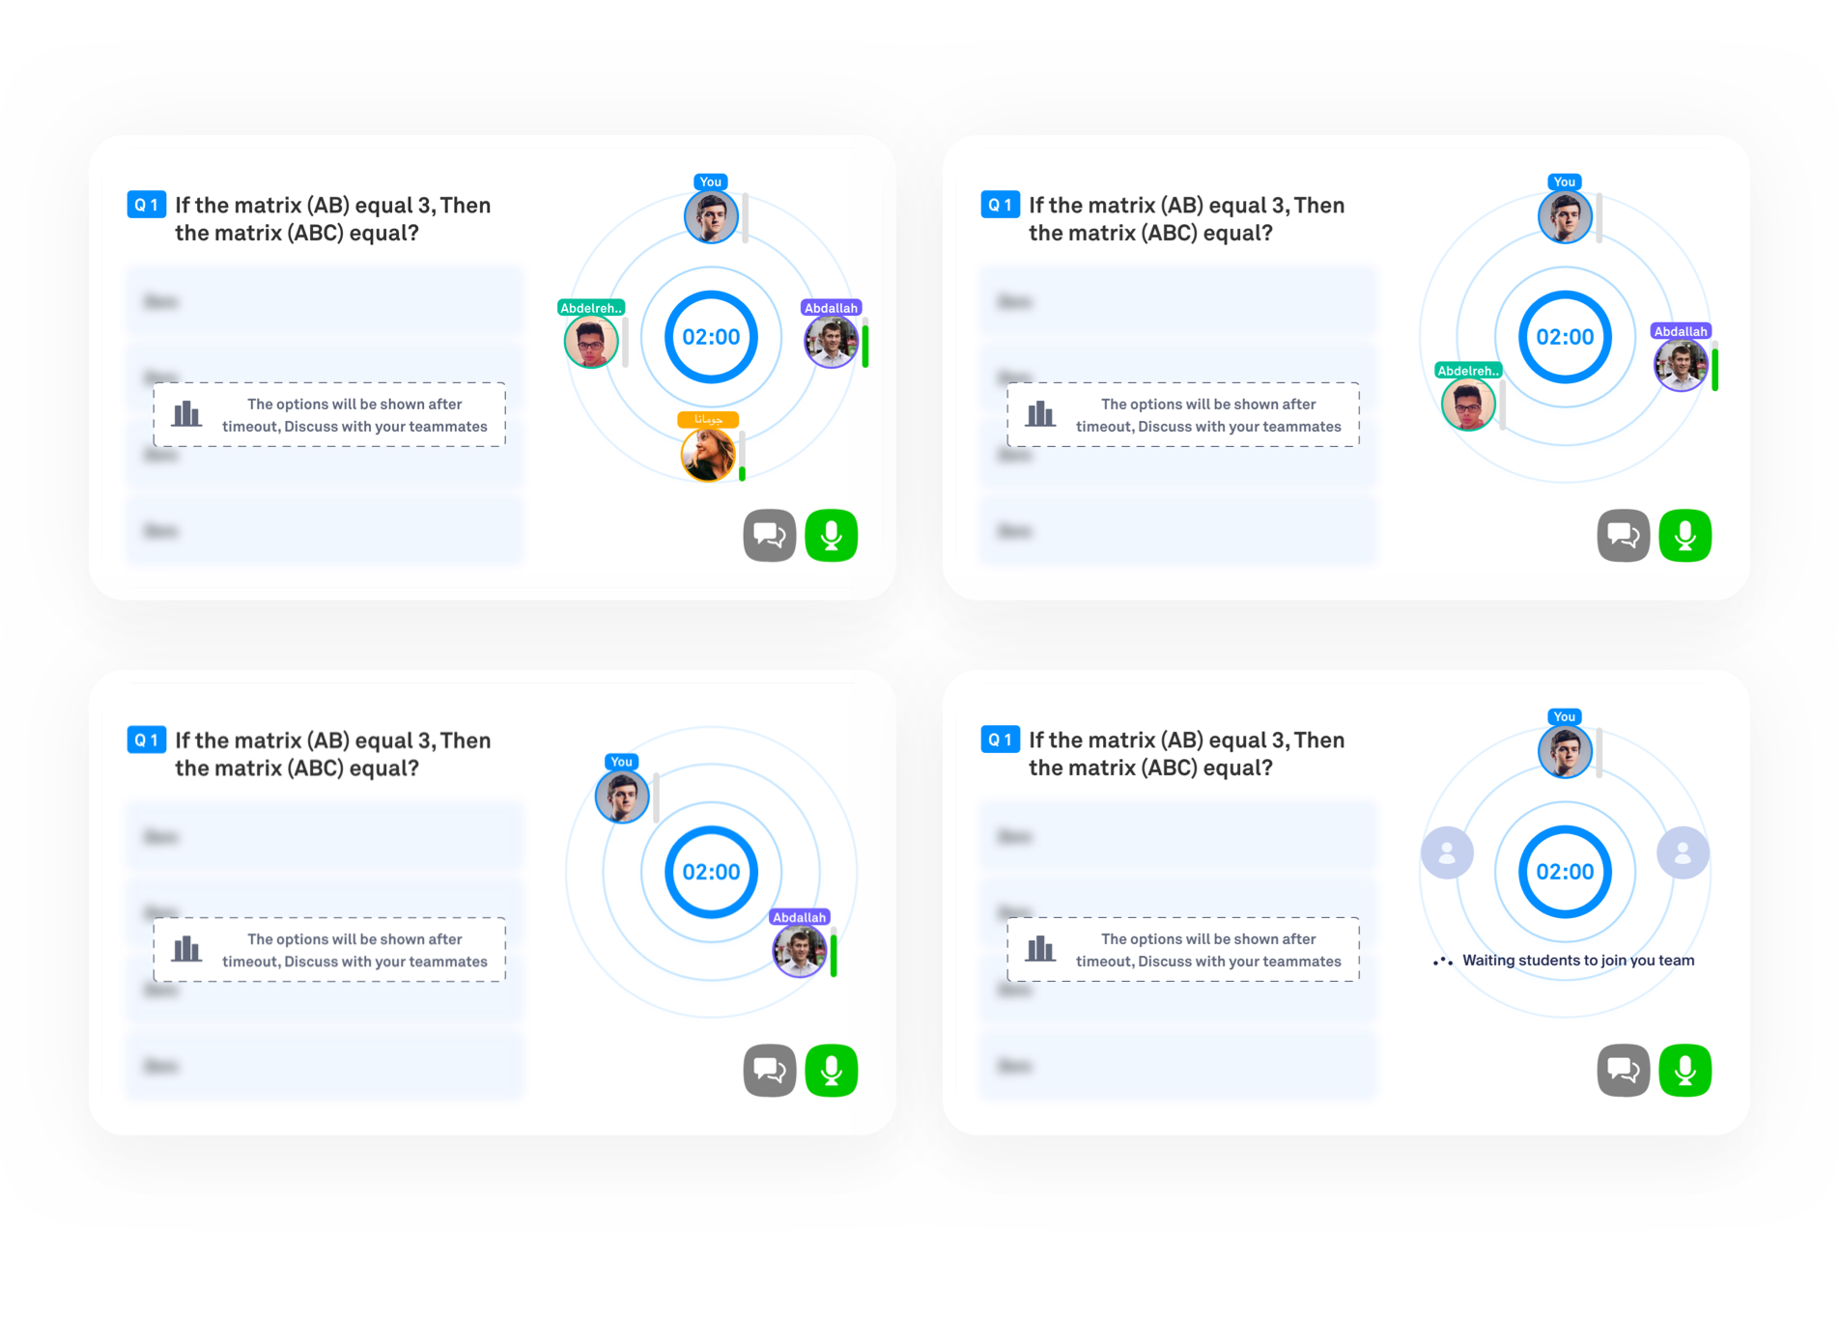Click Abdallah's green volume bar in bottom-left card
The height and width of the screenshot is (1340, 1839).
tap(834, 956)
